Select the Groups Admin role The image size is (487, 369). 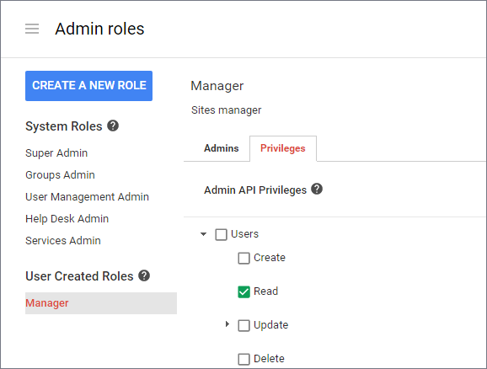pyautogui.click(x=61, y=175)
